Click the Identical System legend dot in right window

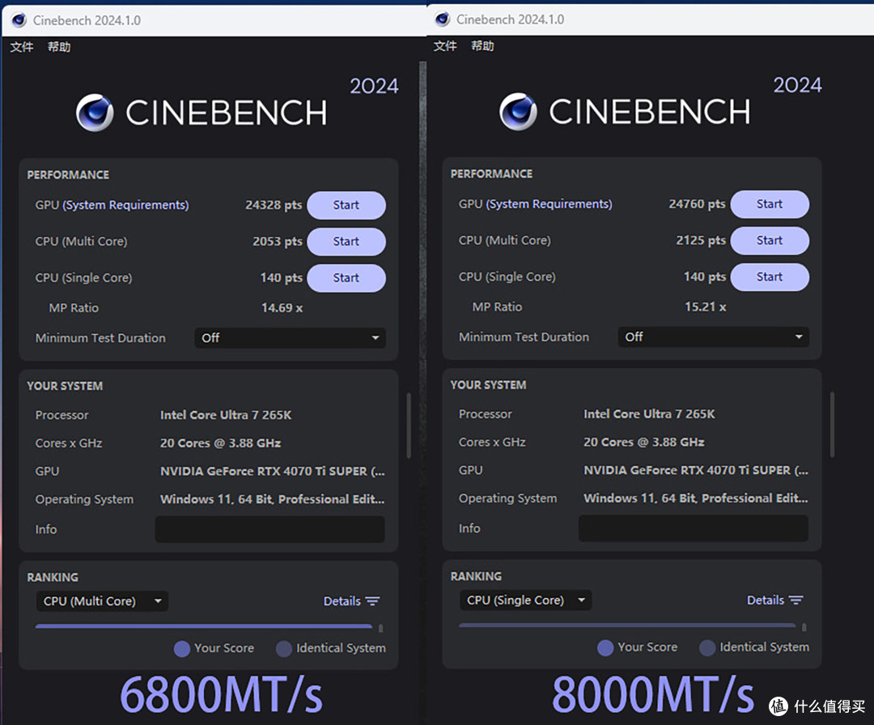(x=707, y=647)
